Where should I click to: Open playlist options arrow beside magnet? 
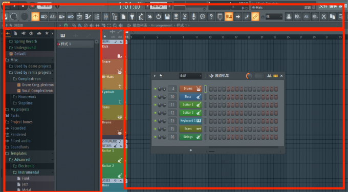click(x=60, y=25)
